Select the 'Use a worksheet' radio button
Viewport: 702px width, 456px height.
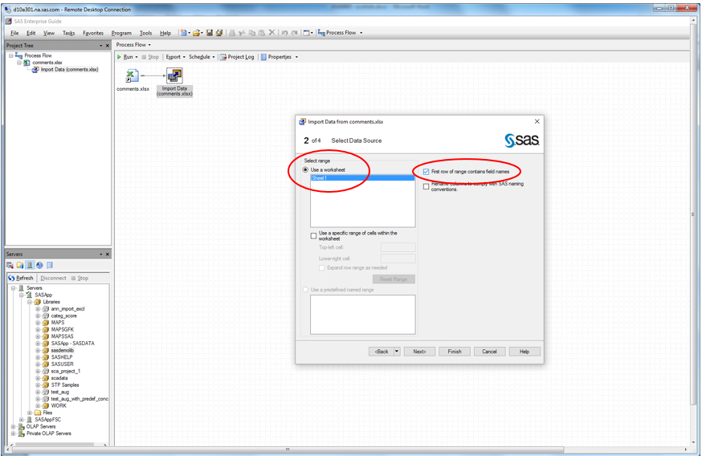click(305, 169)
